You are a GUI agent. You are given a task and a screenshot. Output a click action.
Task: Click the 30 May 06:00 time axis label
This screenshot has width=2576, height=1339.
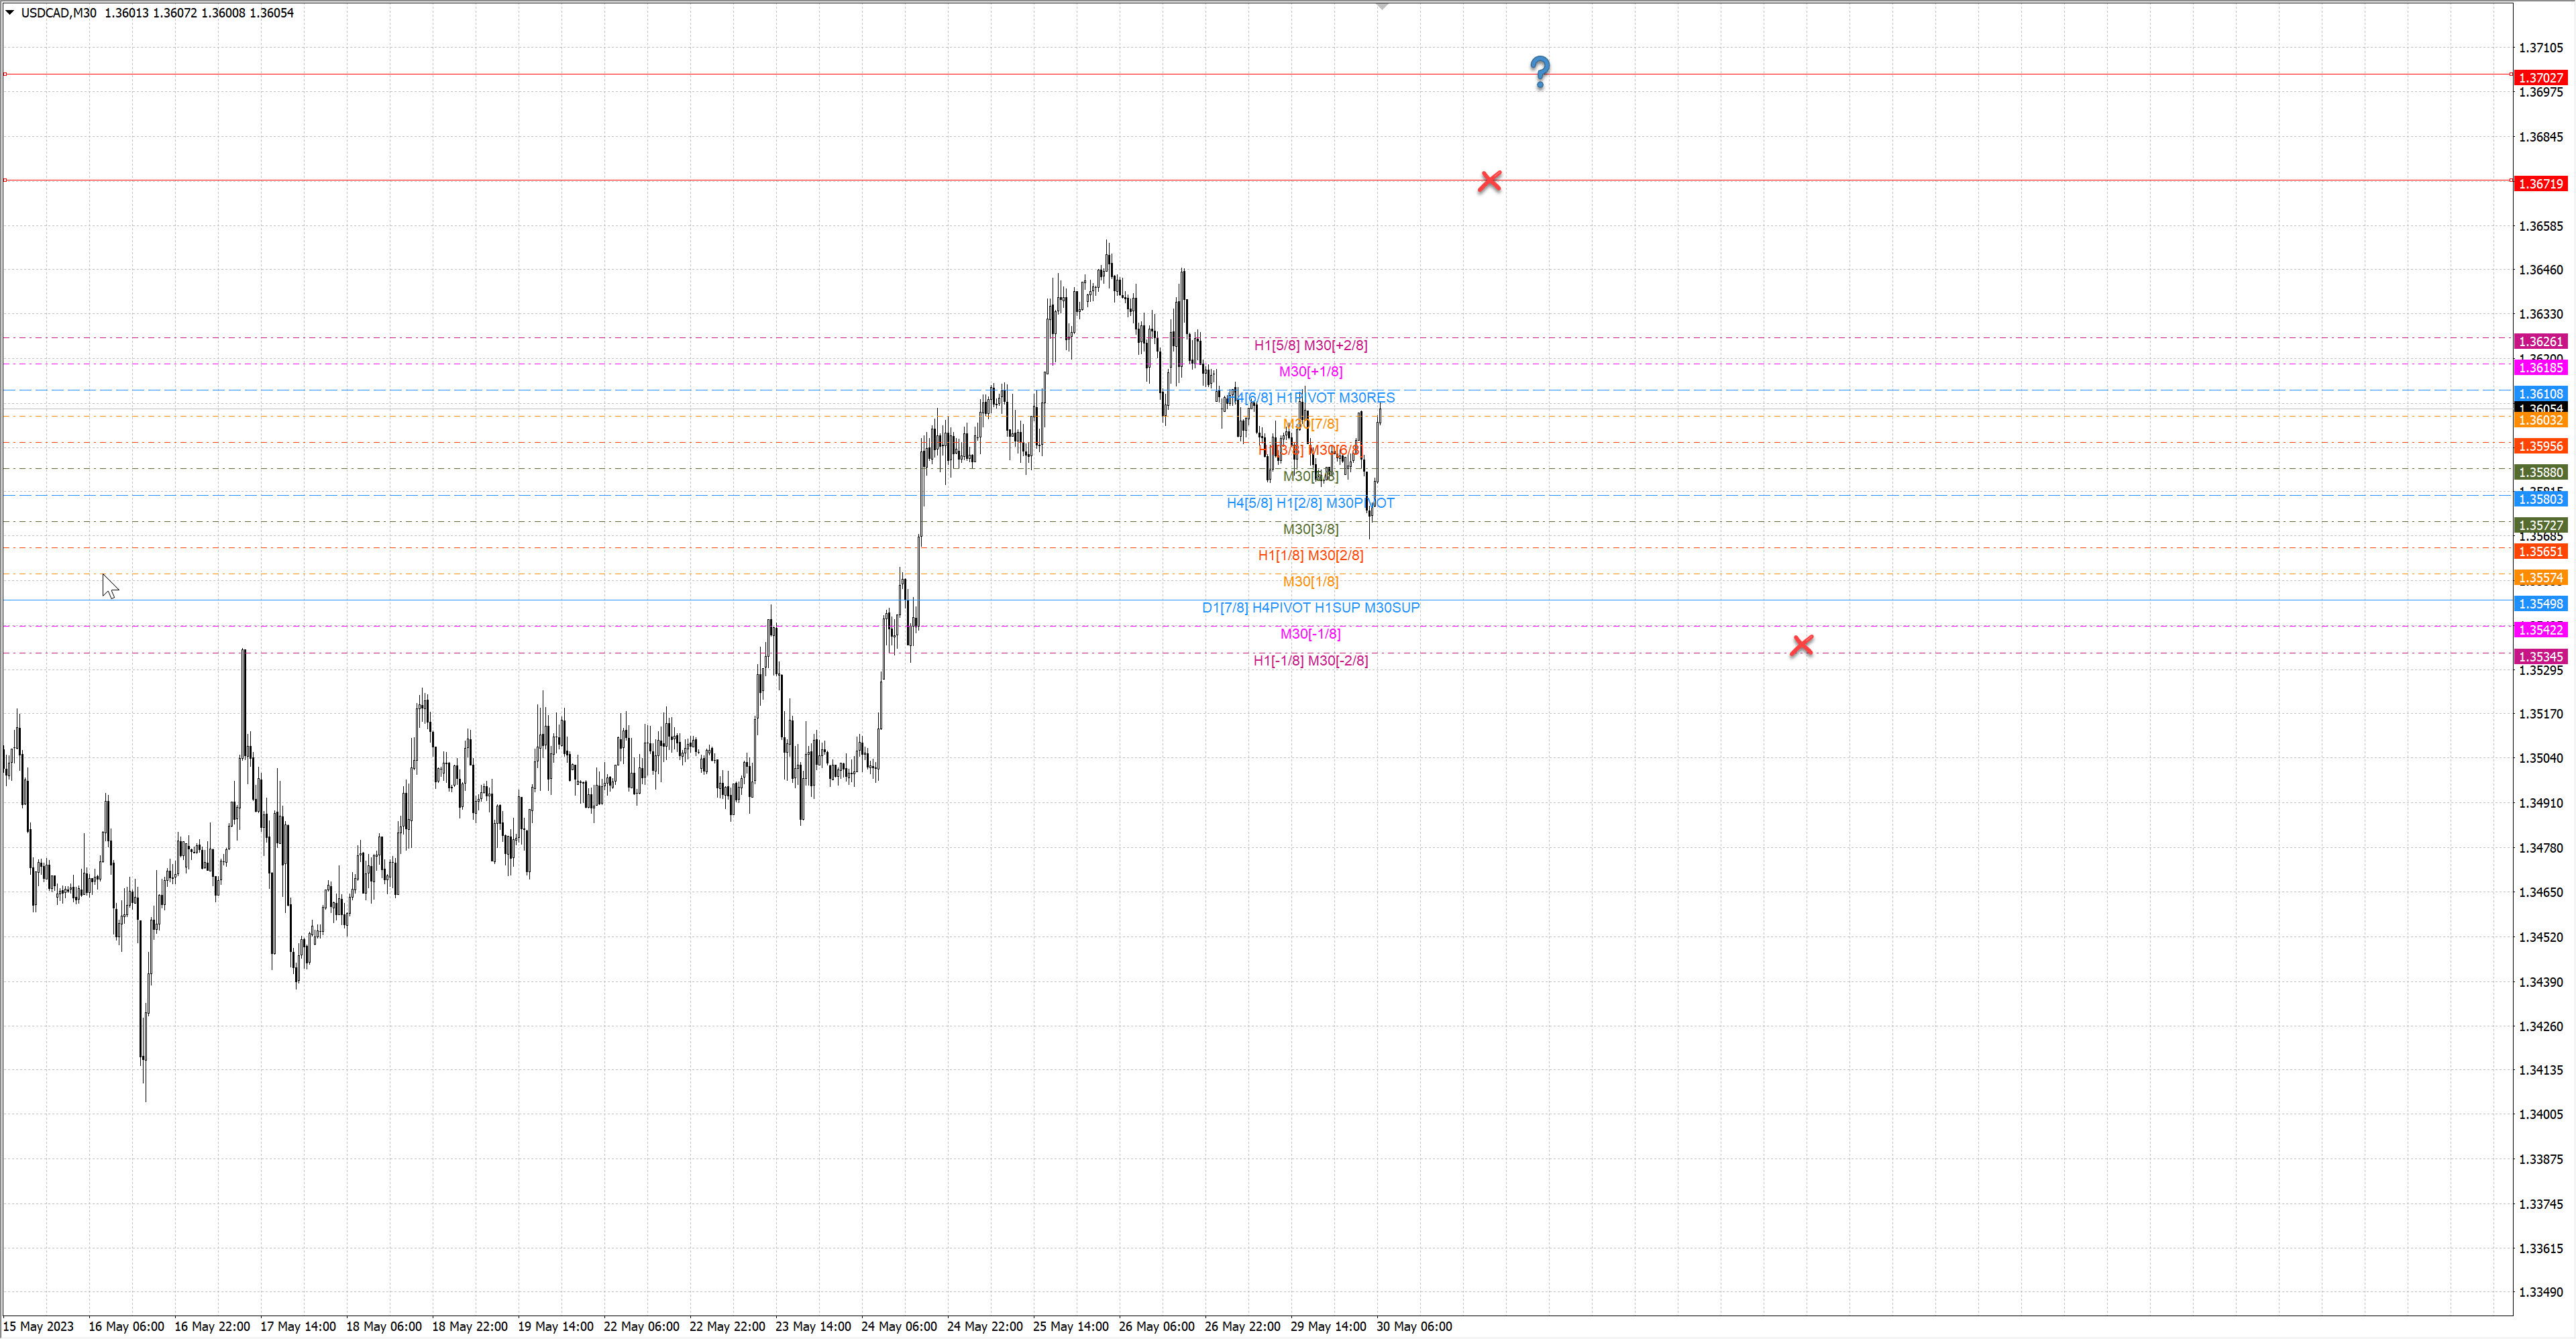[x=1413, y=1326]
